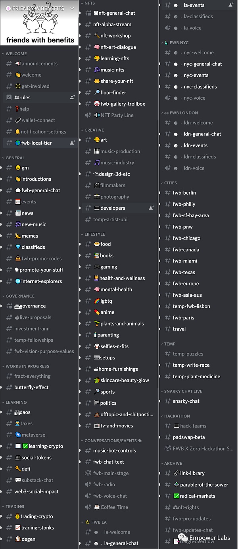
Task: Click the invite icon next to la-events
Action: [231, 5]
